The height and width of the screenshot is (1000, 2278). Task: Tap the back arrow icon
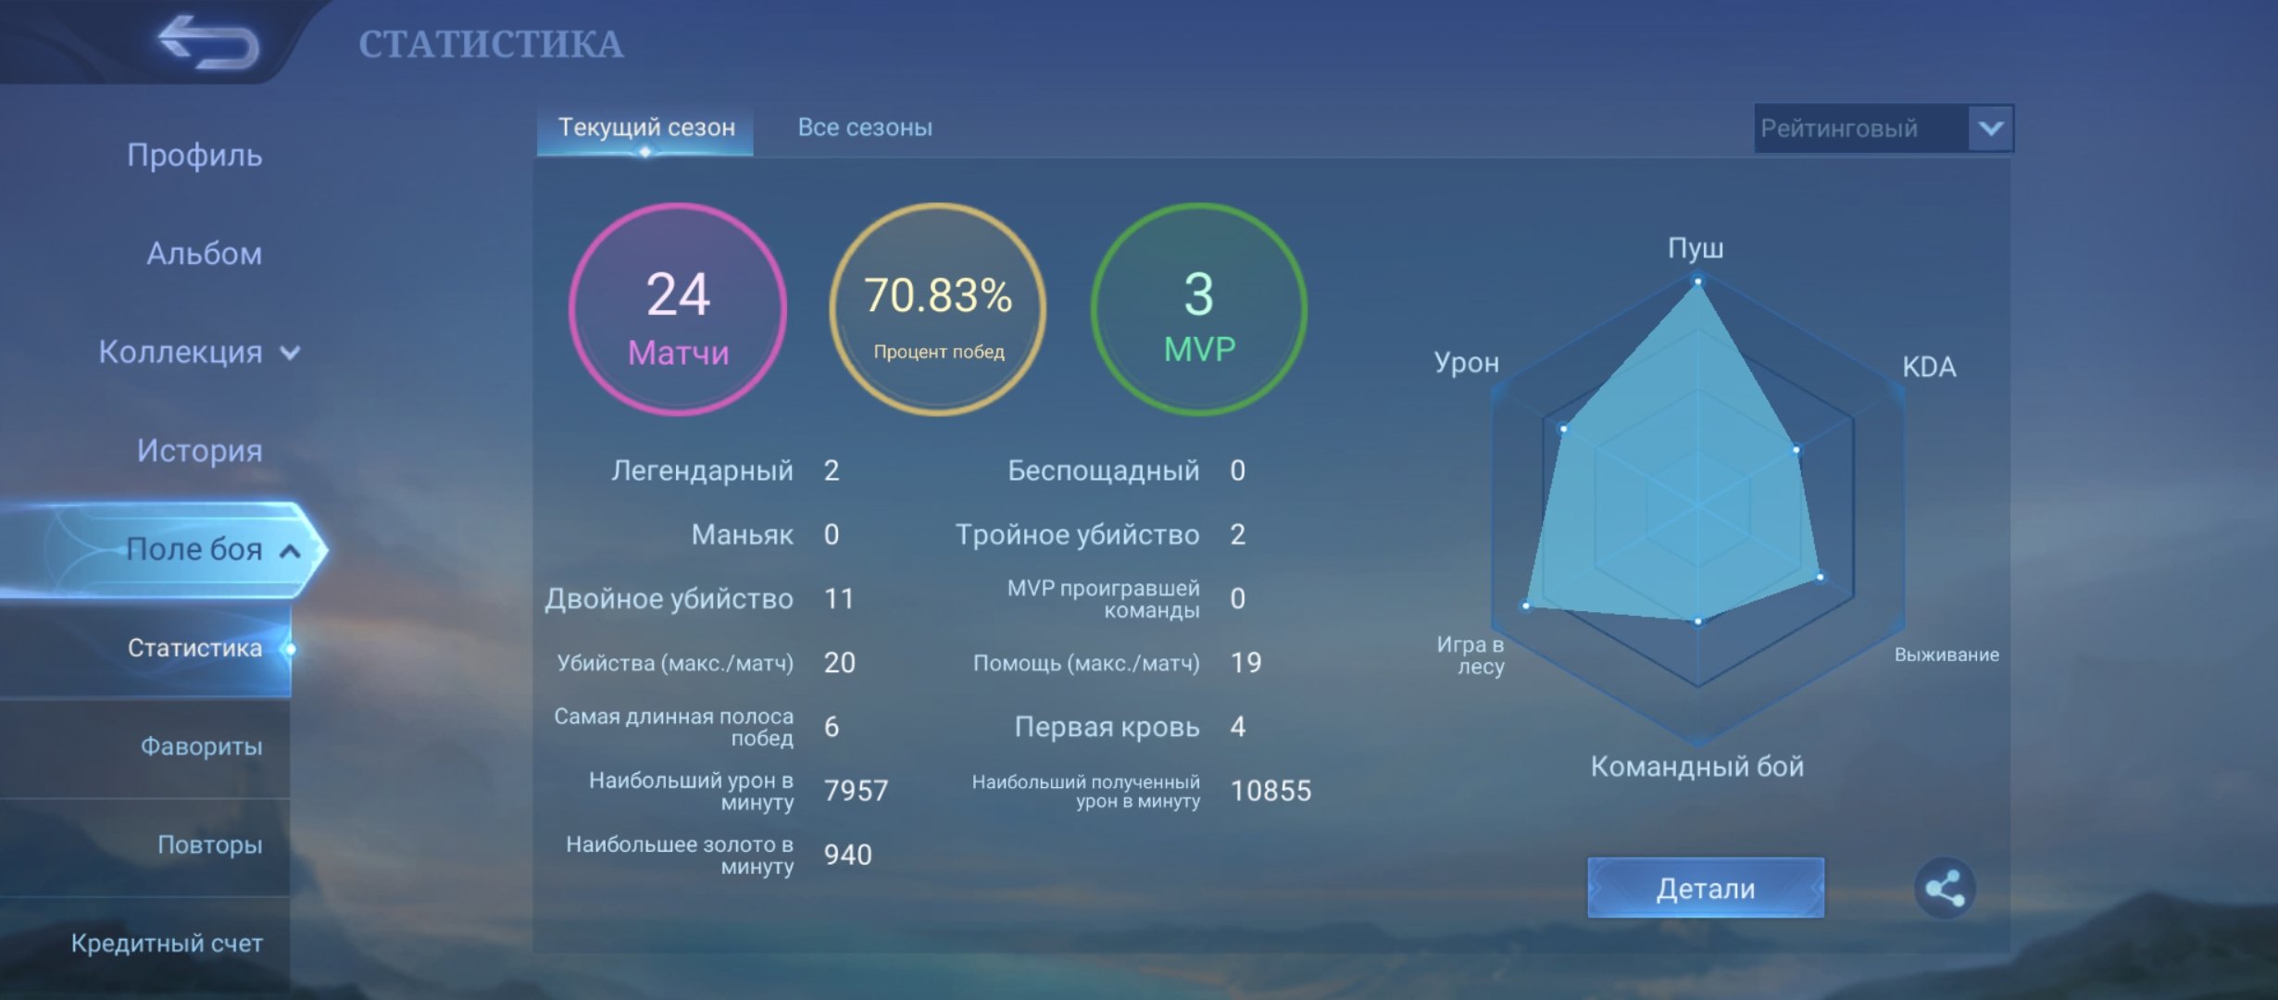click(208, 42)
